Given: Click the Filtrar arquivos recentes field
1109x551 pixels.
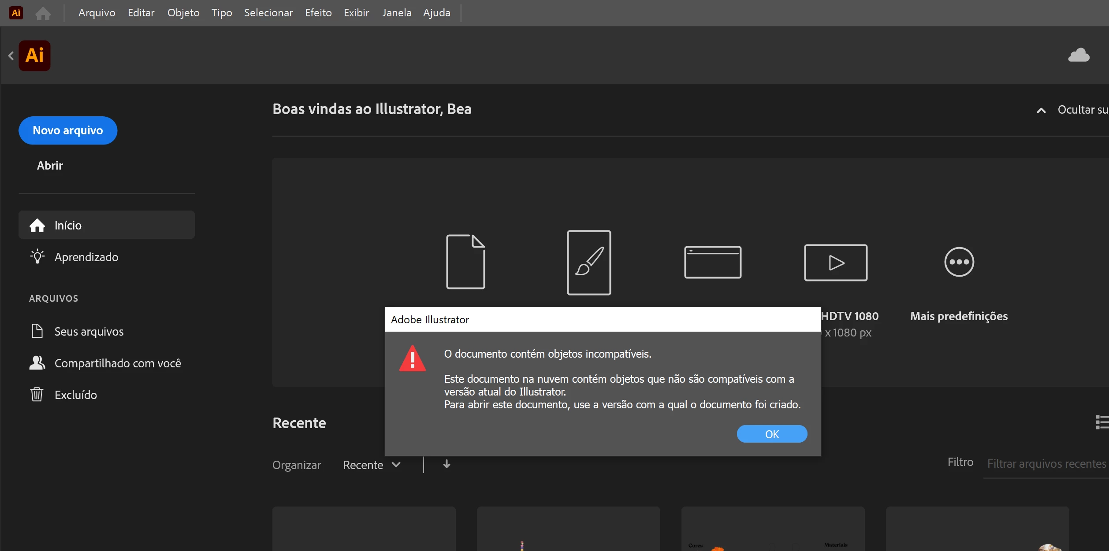Looking at the screenshot, I should (1046, 464).
